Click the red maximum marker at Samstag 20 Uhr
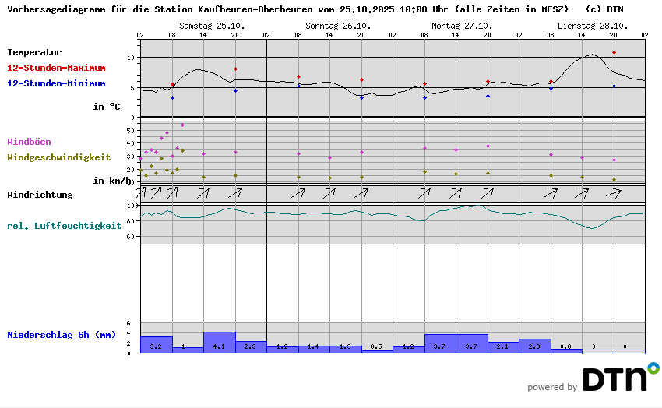 [x=235, y=69]
